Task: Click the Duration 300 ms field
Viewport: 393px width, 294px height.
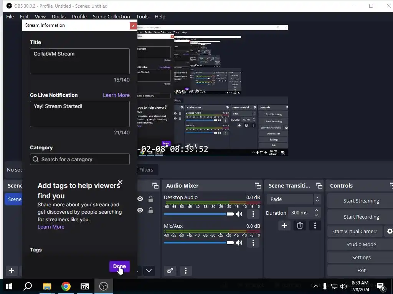Action: (x=301, y=213)
